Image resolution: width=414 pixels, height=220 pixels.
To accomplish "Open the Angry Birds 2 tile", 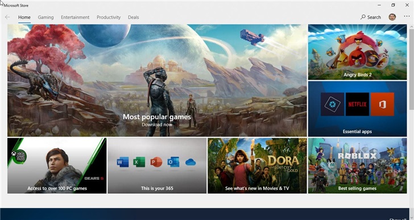I will [357, 52].
